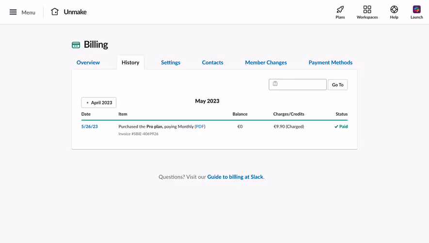This screenshot has height=243, width=429.
Task: Click the May 2023 heading
Action: tap(207, 101)
